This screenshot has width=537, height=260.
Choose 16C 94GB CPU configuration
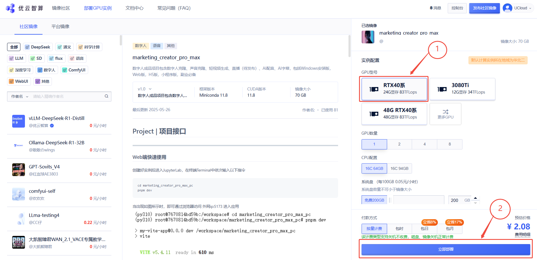[x=400, y=168]
